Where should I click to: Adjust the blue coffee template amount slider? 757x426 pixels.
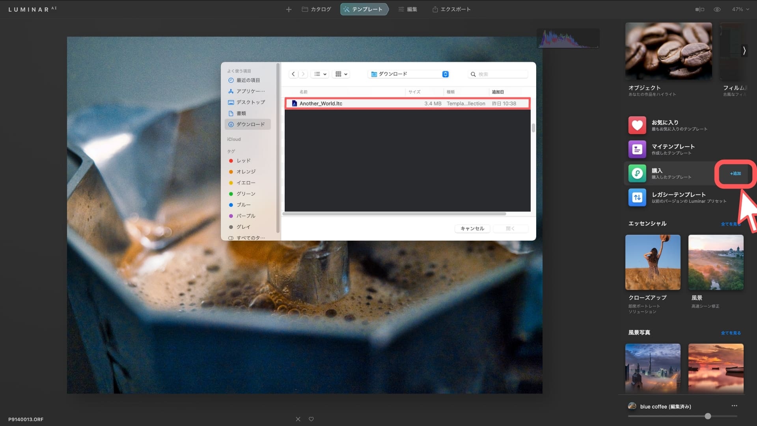click(x=708, y=416)
